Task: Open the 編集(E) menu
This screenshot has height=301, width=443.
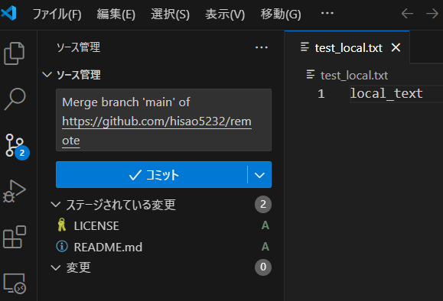Action: [116, 14]
